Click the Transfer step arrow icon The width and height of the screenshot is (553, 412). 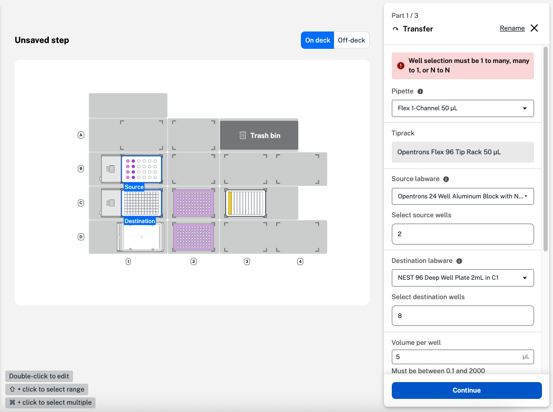(395, 29)
